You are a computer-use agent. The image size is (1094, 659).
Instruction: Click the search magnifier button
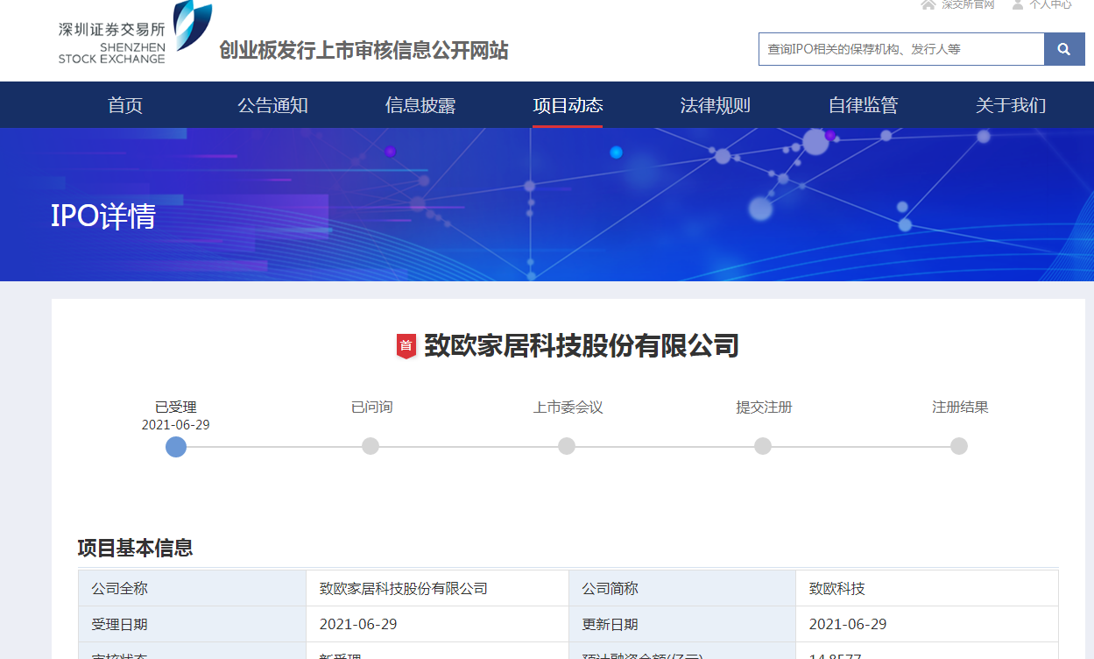pyautogui.click(x=1063, y=49)
